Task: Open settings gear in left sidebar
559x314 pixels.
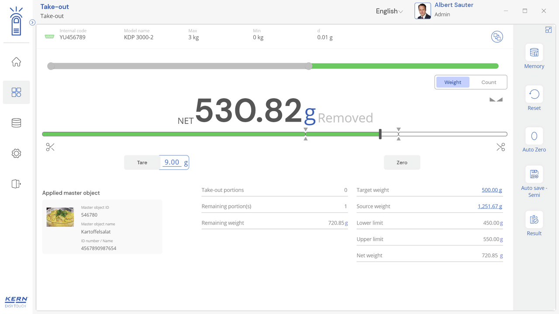Action: [x=16, y=154]
